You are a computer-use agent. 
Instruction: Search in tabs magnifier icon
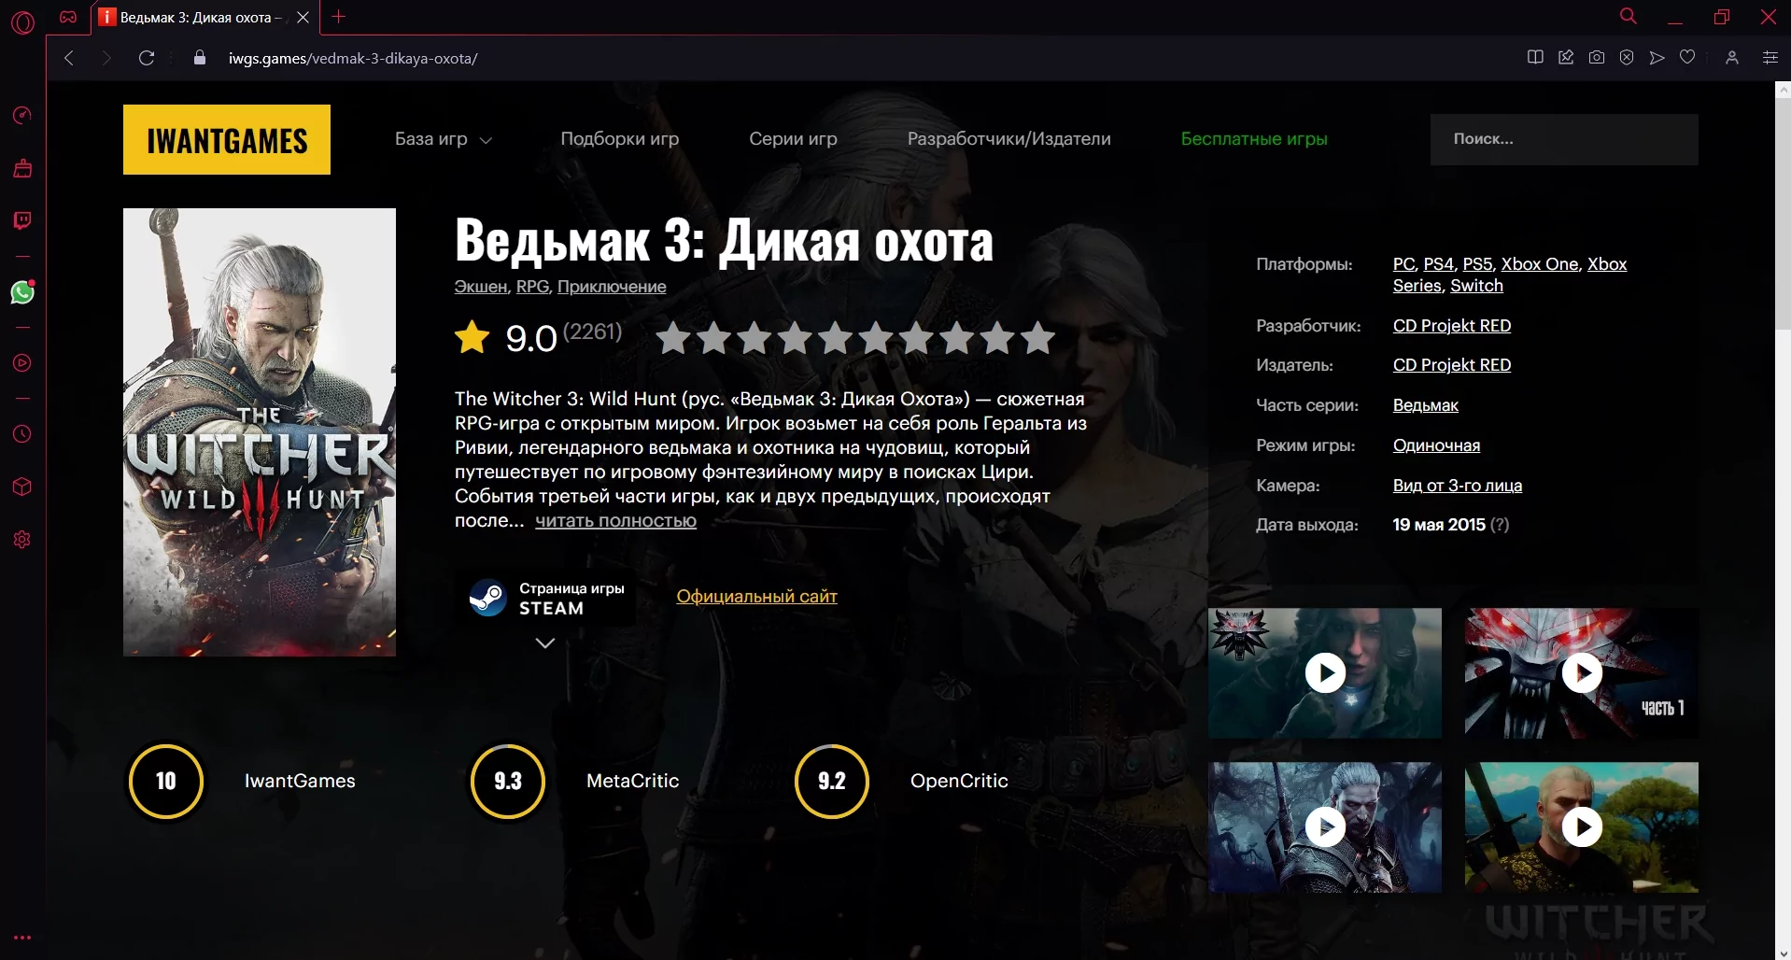click(1629, 16)
